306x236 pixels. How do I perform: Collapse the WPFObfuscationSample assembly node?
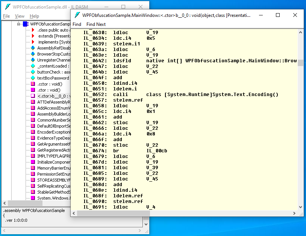point(18,24)
